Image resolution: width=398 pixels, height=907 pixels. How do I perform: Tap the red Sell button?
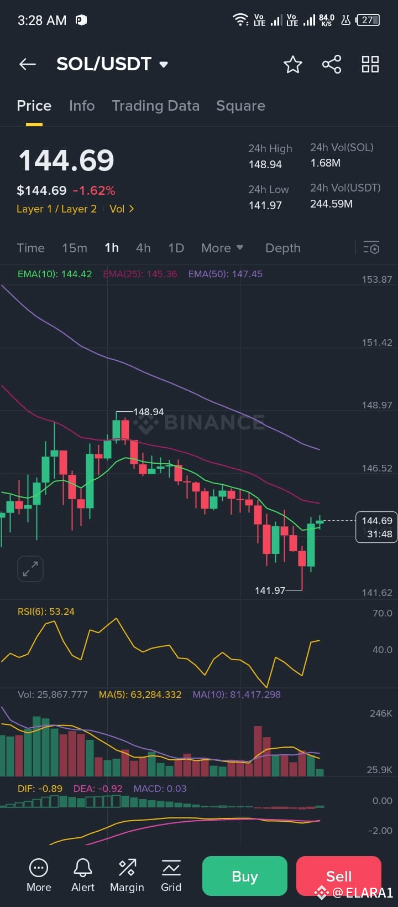(339, 876)
